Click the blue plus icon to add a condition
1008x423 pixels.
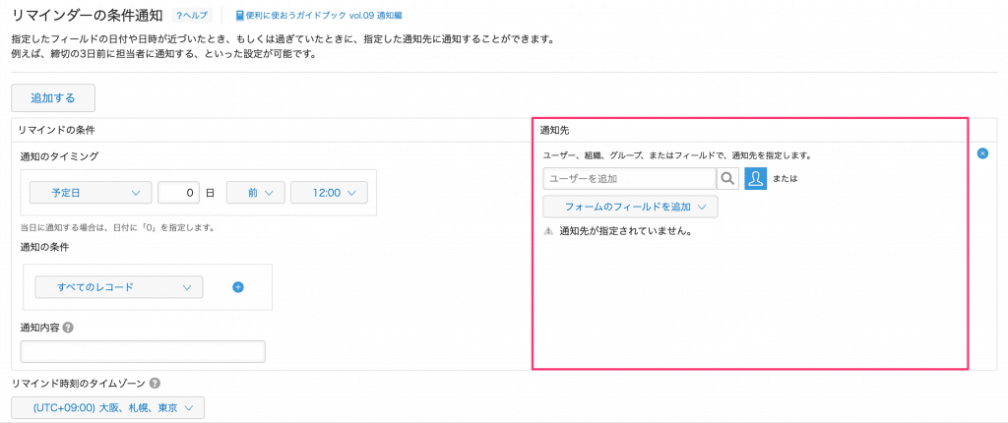238,287
